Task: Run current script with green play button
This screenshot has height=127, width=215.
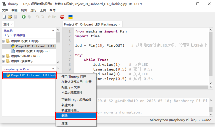Action: [x=24, y=17]
